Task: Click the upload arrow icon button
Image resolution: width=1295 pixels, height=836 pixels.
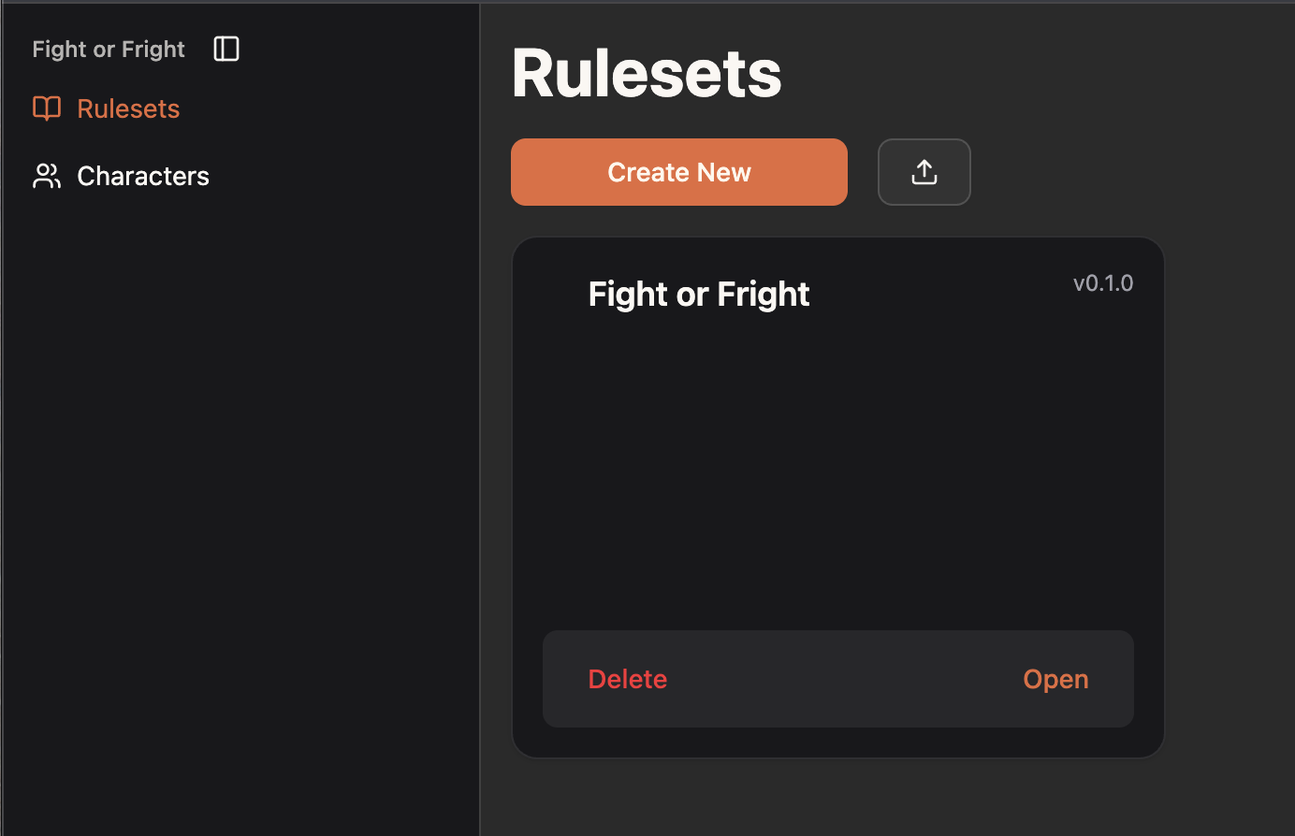Action: [924, 172]
